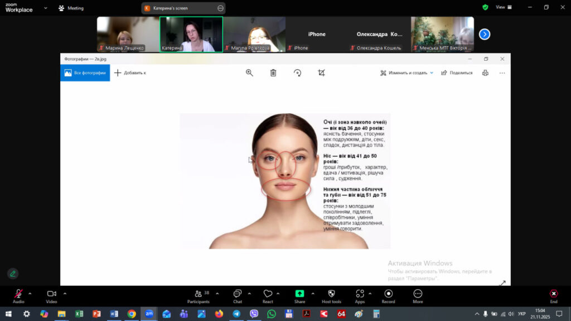Toggle the camera with the Video button
The image size is (571, 321).
click(x=51, y=294)
